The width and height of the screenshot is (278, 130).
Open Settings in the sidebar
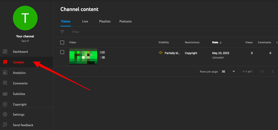click(x=27, y=115)
